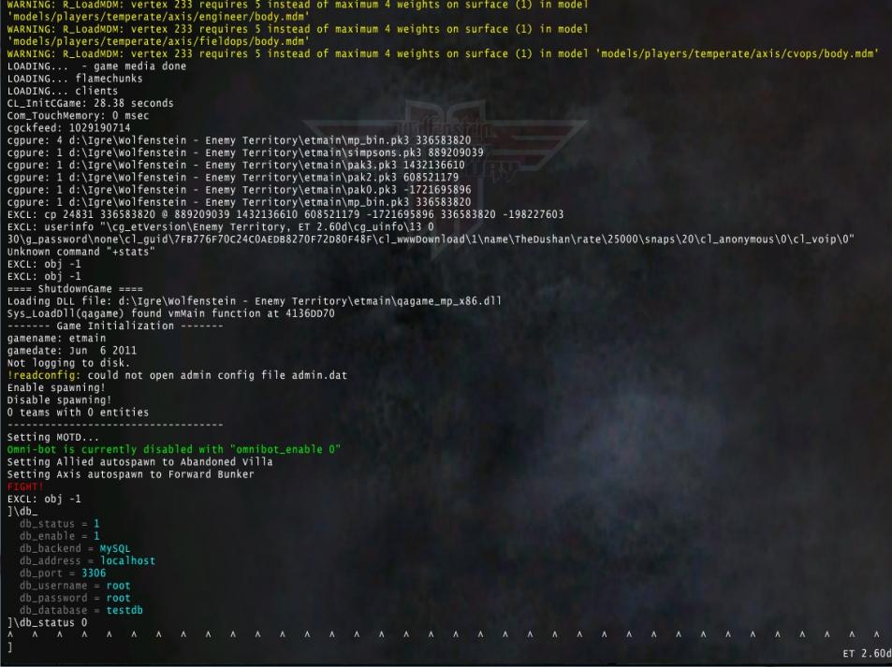Viewport: 892px width, 667px height.
Task: Click the console input prompt at the bottom
Action: pyautogui.click(x=11, y=646)
